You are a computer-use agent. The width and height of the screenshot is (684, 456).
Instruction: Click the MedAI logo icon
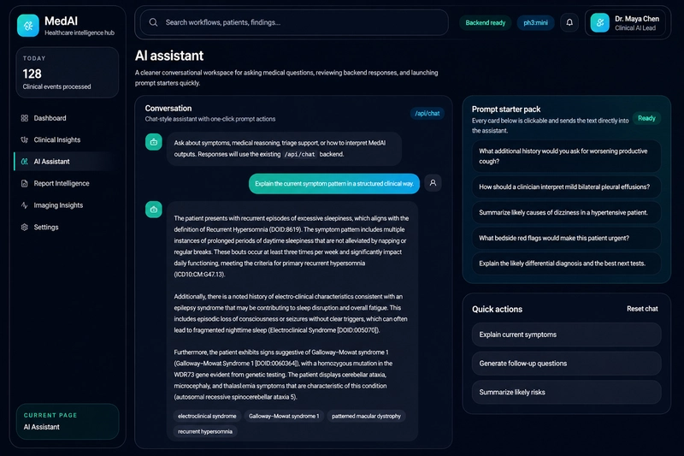click(x=28, y=26)
